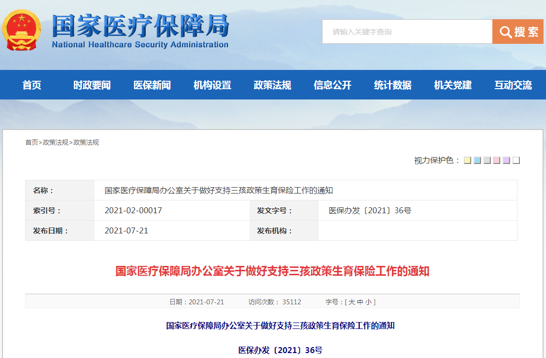Open 政策法规 in the main navigation bar
Screen dimensions: 546x358
tap(272, 85)
